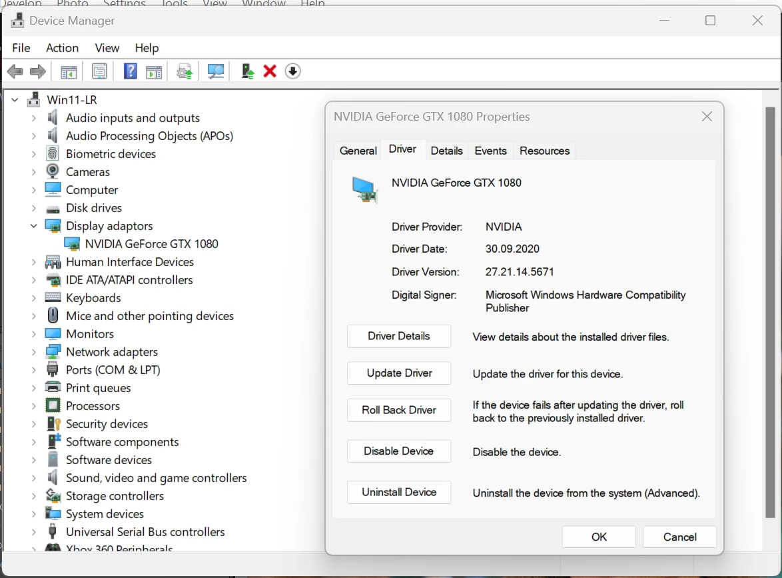Select the Driver tab
The height and width of the screenshot is (578, 782).
click(x=402, y=149)
